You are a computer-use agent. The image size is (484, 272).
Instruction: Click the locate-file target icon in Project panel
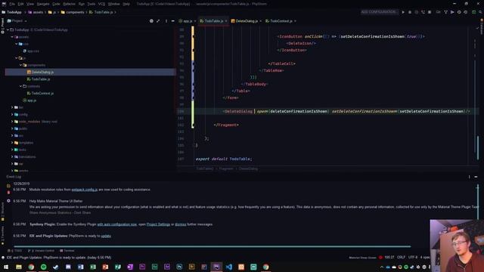(151, 21)
